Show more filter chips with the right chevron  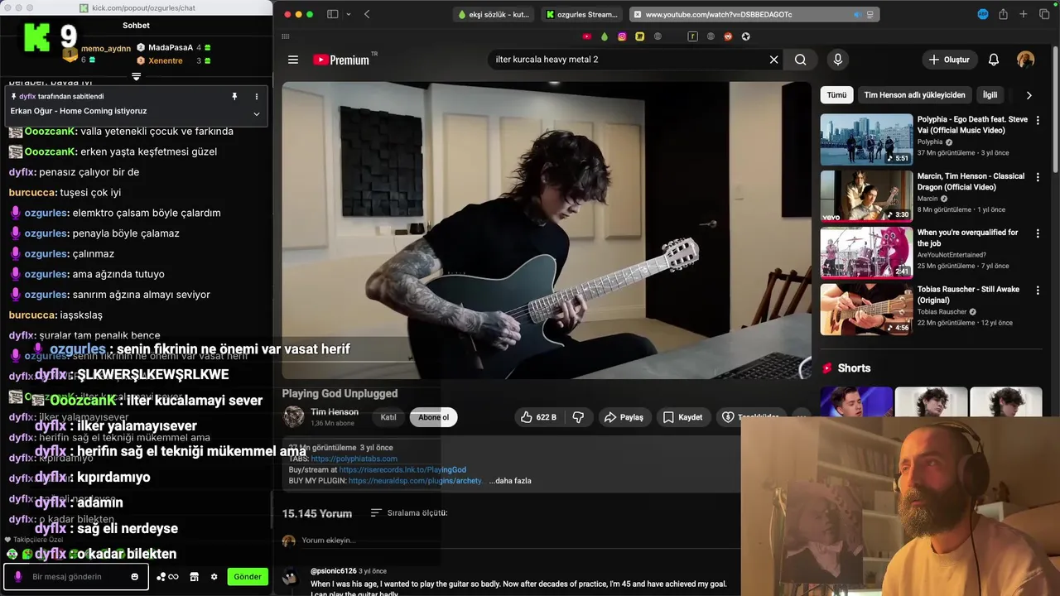coord(1029,95)
